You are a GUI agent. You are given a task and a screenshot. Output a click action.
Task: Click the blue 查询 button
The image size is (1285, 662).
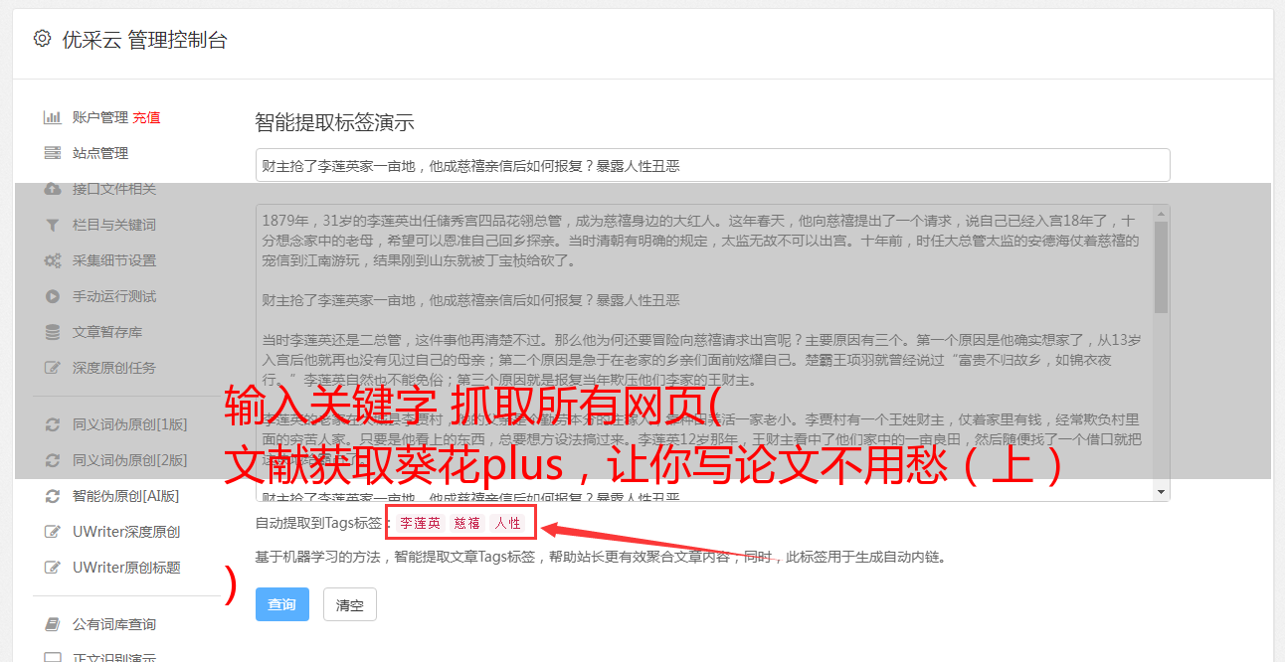point(282,604)
